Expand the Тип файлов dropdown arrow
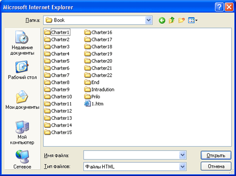This screenshot has width=236, height=176. click(183, 167)
